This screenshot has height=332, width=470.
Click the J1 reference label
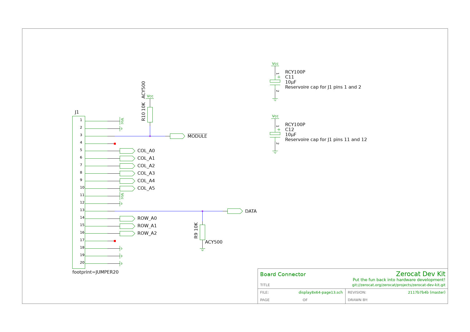[x=77, y=112]
